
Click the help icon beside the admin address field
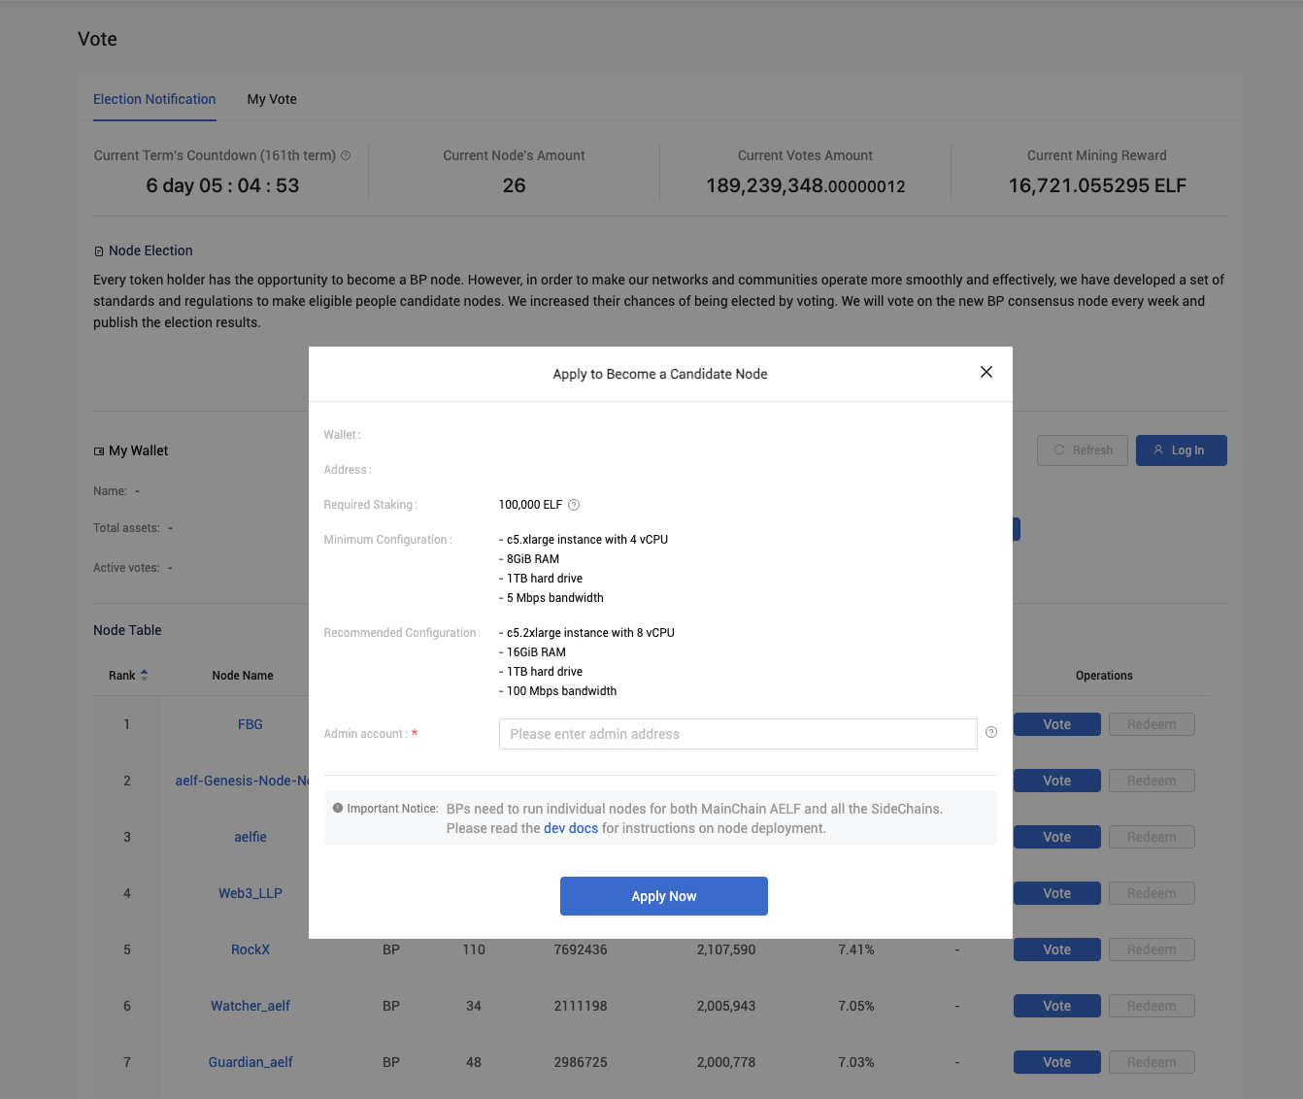point(991,732)
